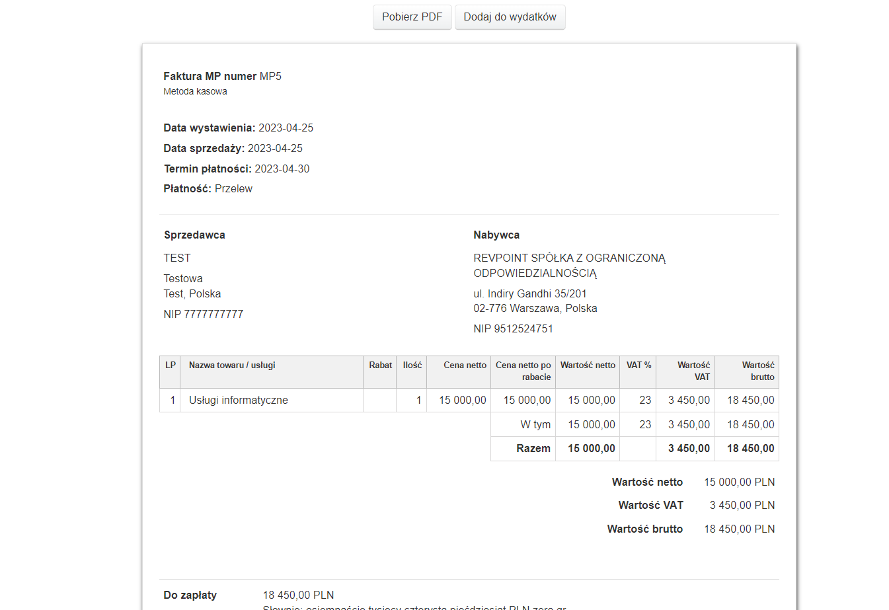Select issue date 2023-04-25 next to Data wystawienia

tap(286, 128)
